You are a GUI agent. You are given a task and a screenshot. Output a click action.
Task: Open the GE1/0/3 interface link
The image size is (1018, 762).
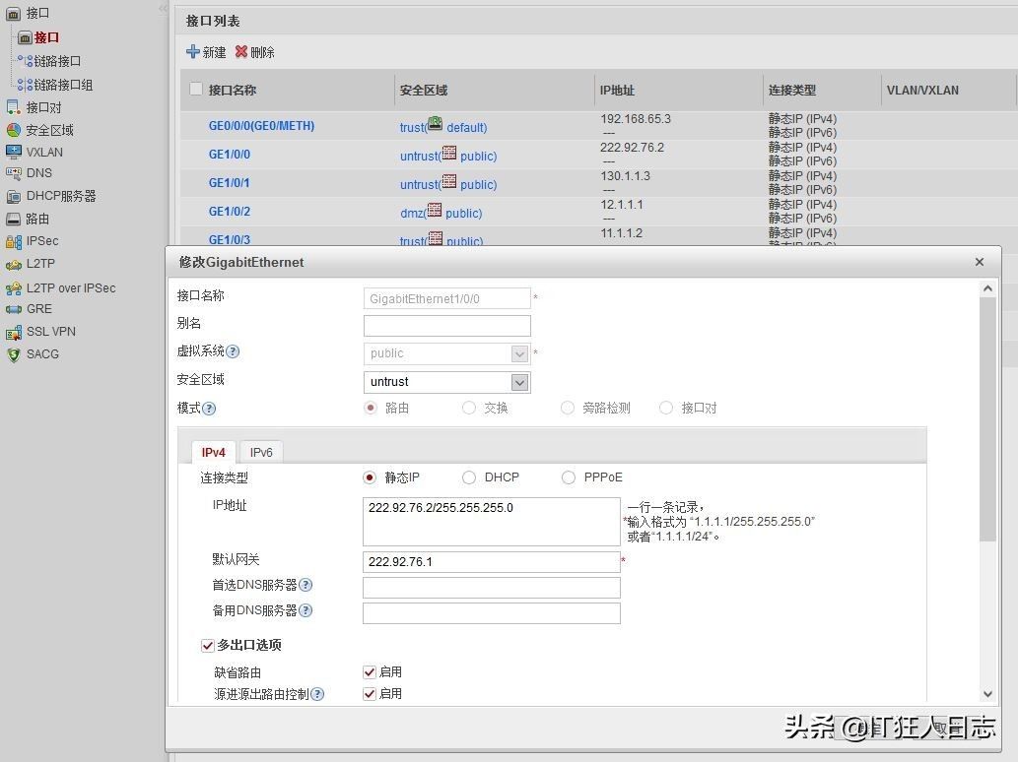coord(230,239)
